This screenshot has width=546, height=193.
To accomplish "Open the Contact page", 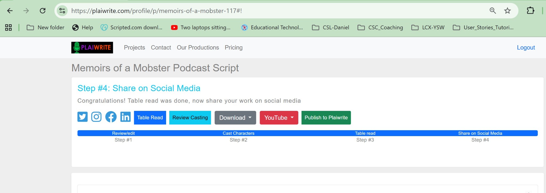I will 161,48.
